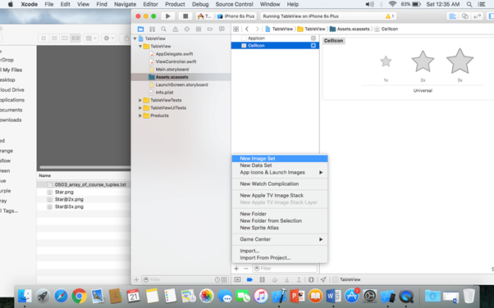Open the Product menu
The image size is (494, 308).
tap(175, 4)
